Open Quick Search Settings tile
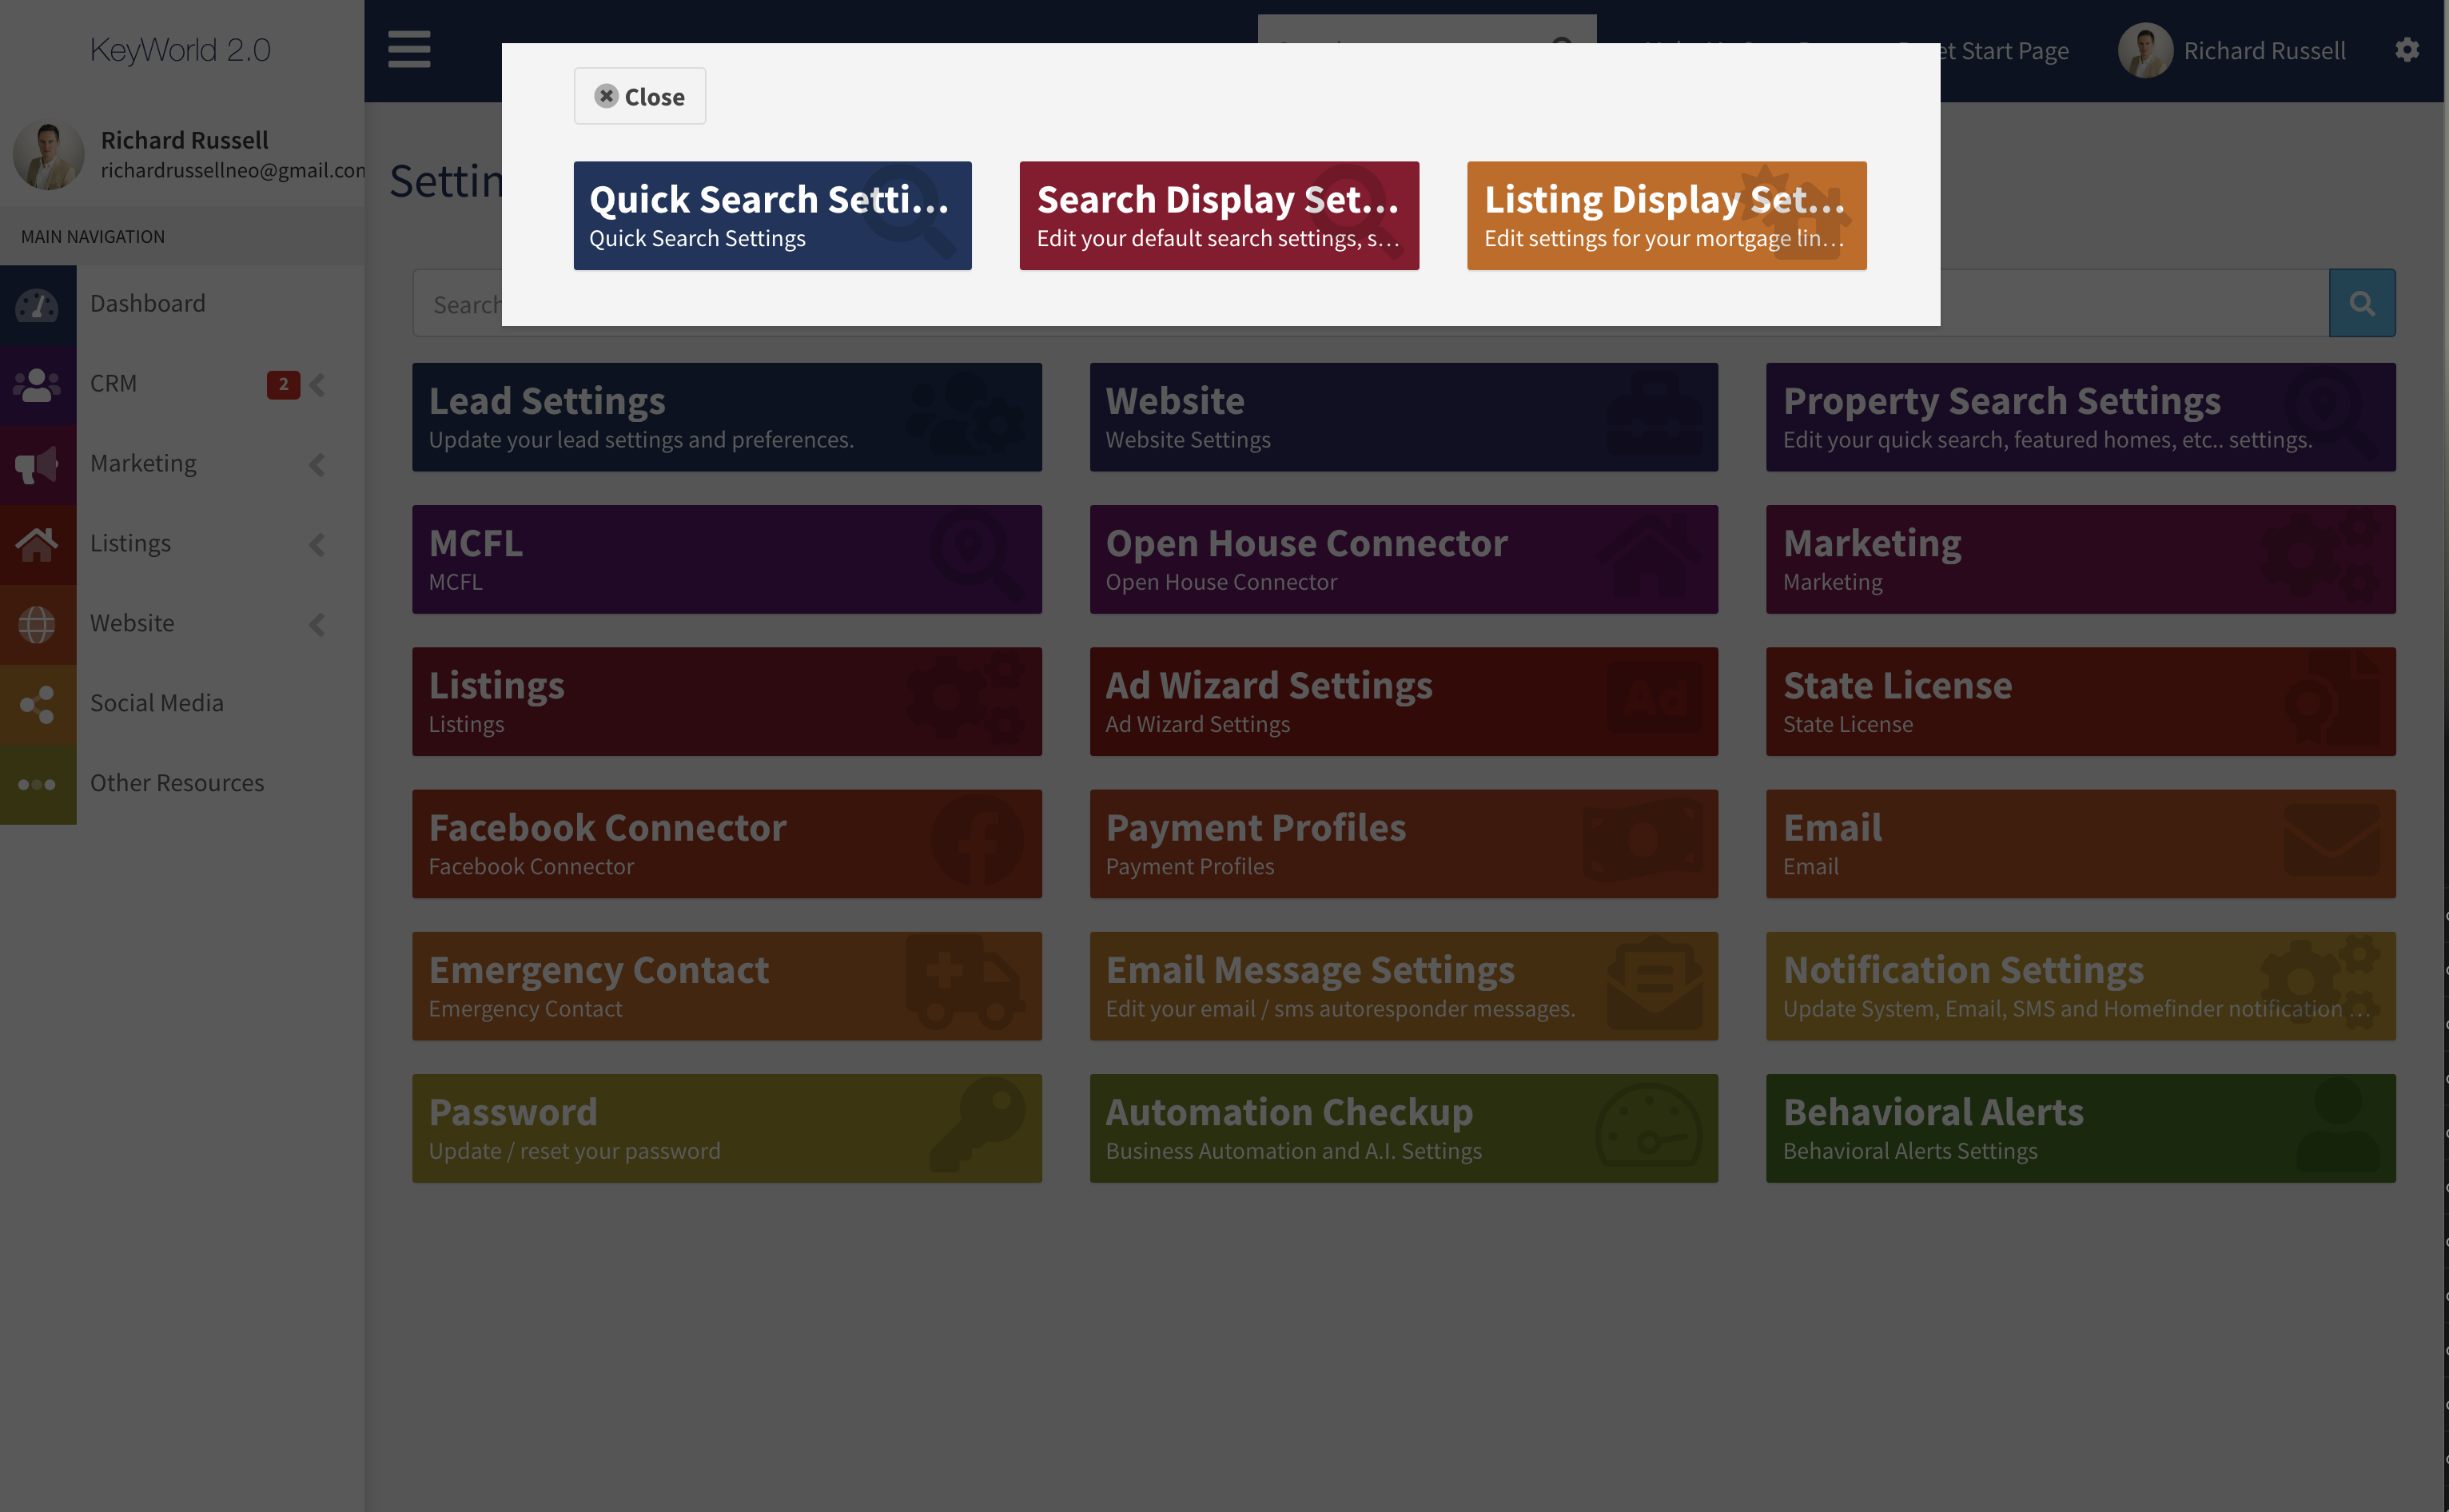The width and height of the screenshot is (2449, 1512). point(772,215)
